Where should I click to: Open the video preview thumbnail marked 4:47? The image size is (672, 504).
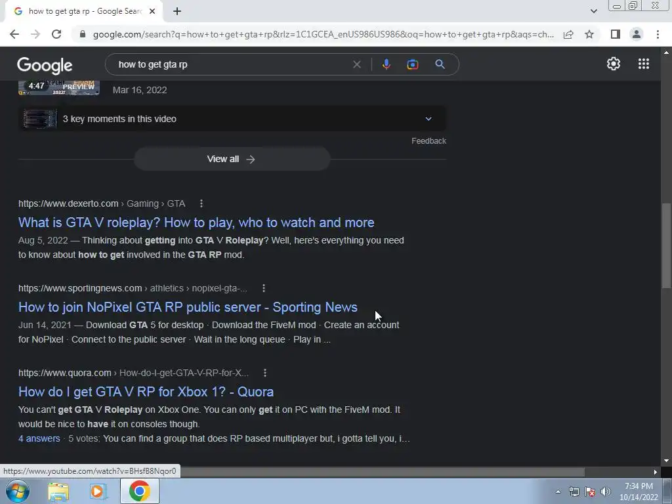pos(59,87)
